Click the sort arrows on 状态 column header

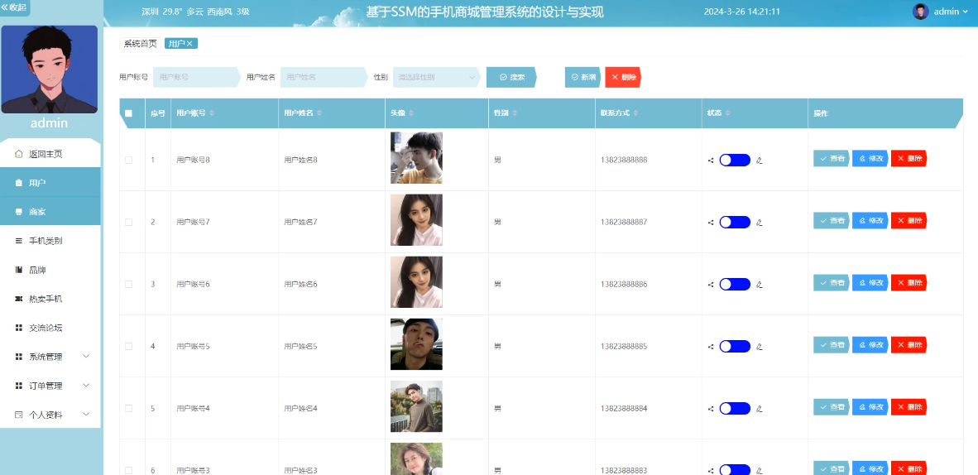pos(727,113)
